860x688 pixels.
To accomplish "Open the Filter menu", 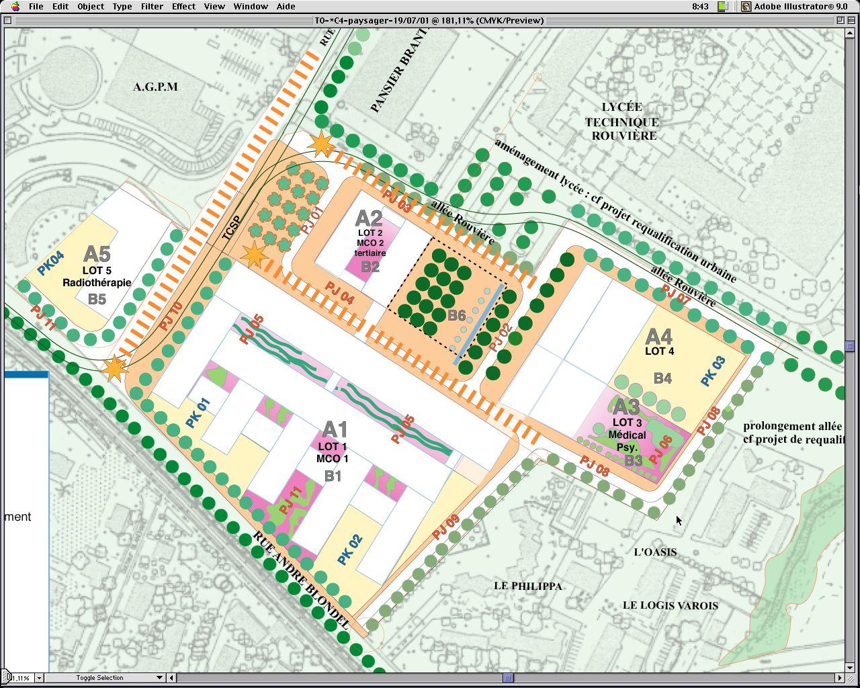I will coord(152,6).
